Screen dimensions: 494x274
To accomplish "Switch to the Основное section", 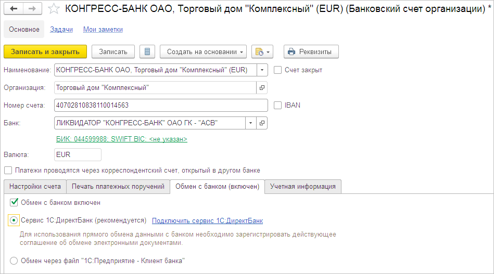I will pyautogui.click(x=24, y=29).
